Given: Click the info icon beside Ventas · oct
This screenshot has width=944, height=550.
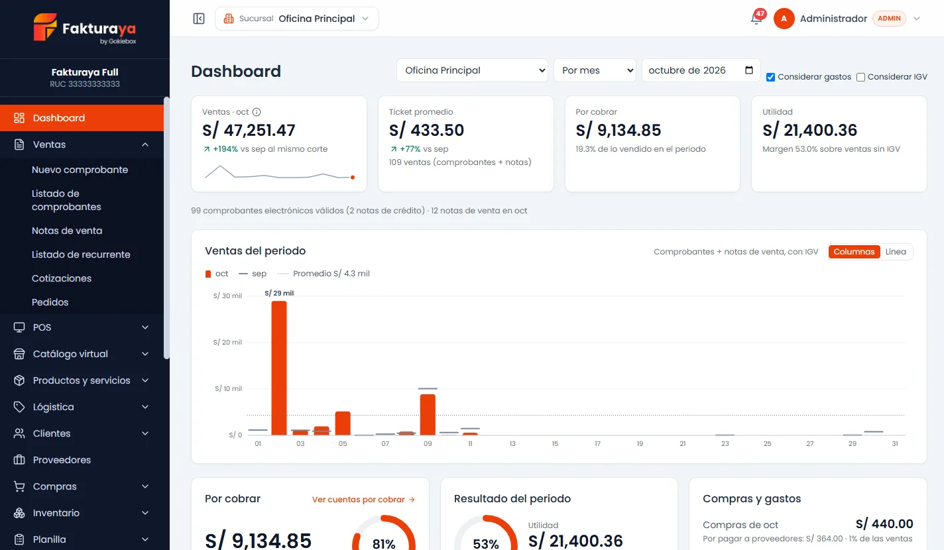Looking at the screenshot, I should (x=257, y=112).
